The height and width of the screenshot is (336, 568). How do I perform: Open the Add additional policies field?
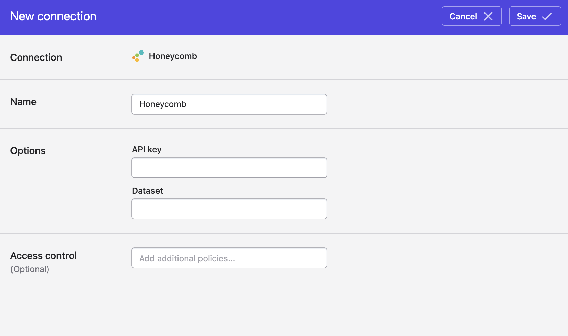coord(229,258)
